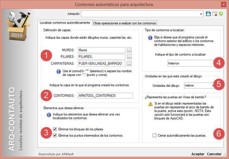Click browse button next to MUROS field
The width and height of the screenshot is (229, 159).
[129, 50]
